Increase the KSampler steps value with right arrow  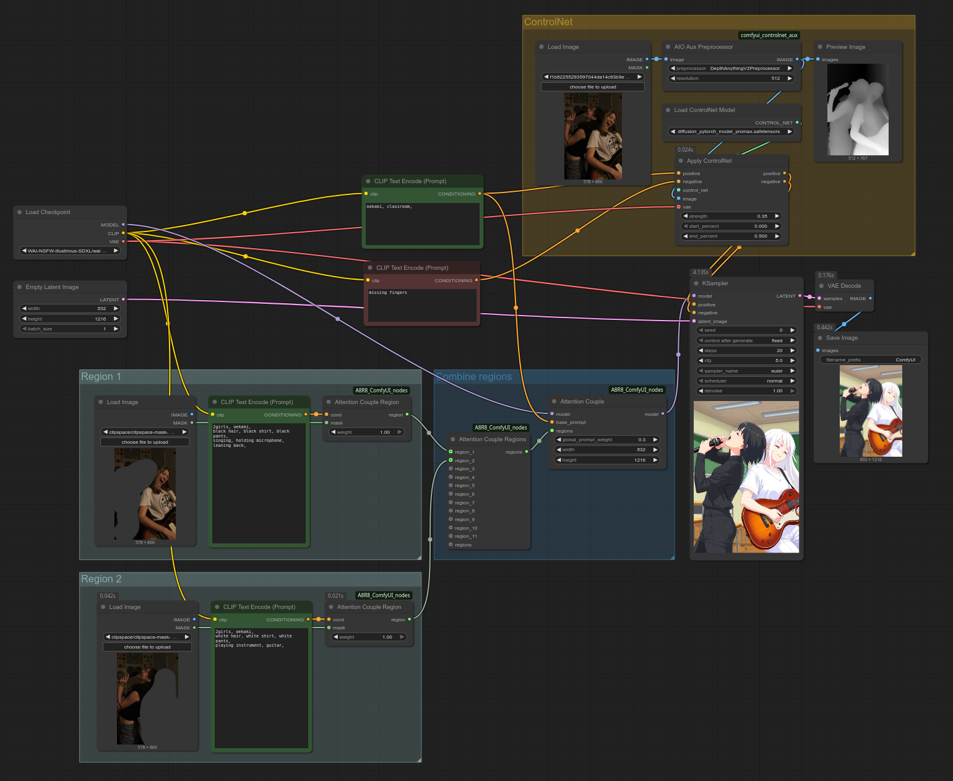coord(792,350)
